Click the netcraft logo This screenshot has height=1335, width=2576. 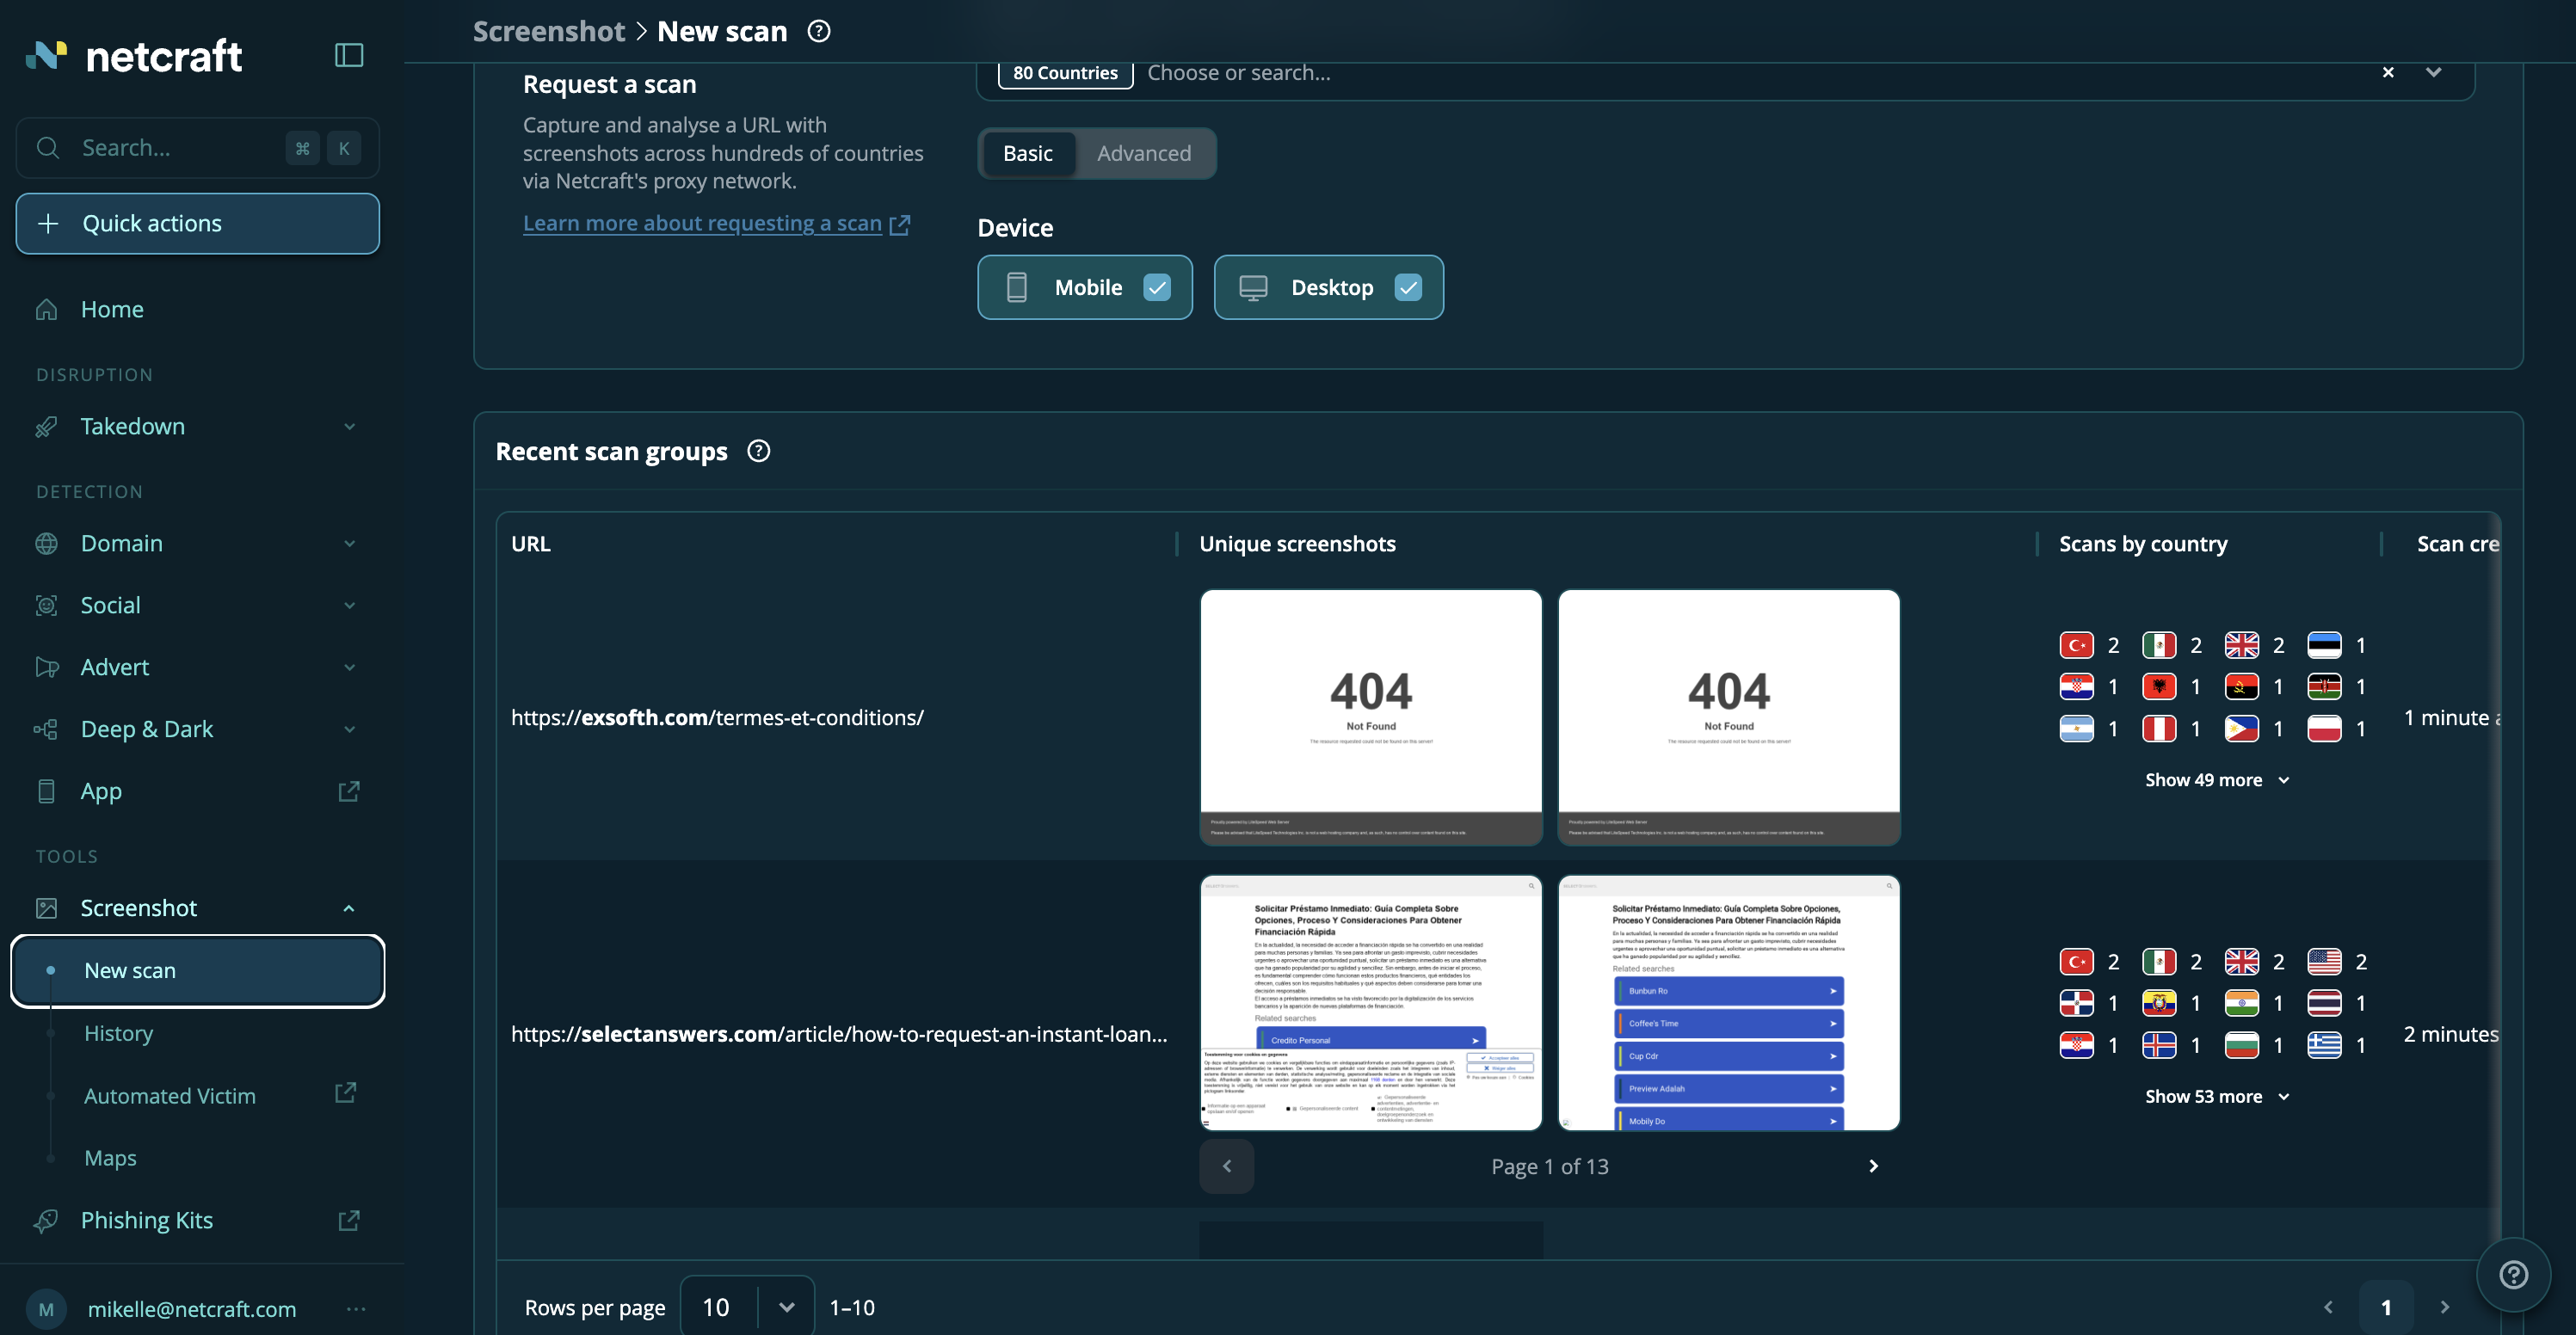click(134, 56)
